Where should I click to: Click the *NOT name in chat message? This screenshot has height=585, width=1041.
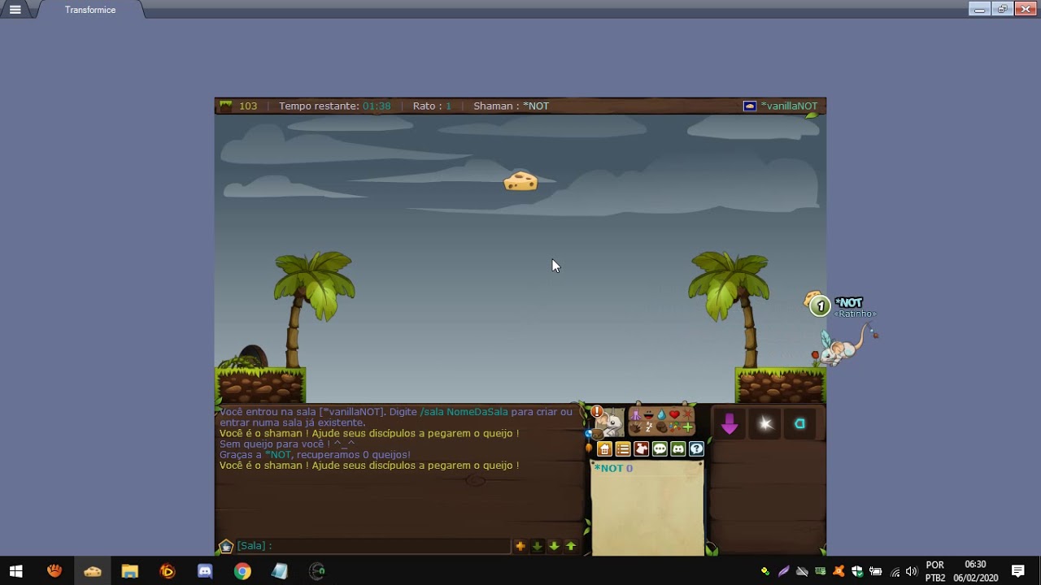coord(279,455)
